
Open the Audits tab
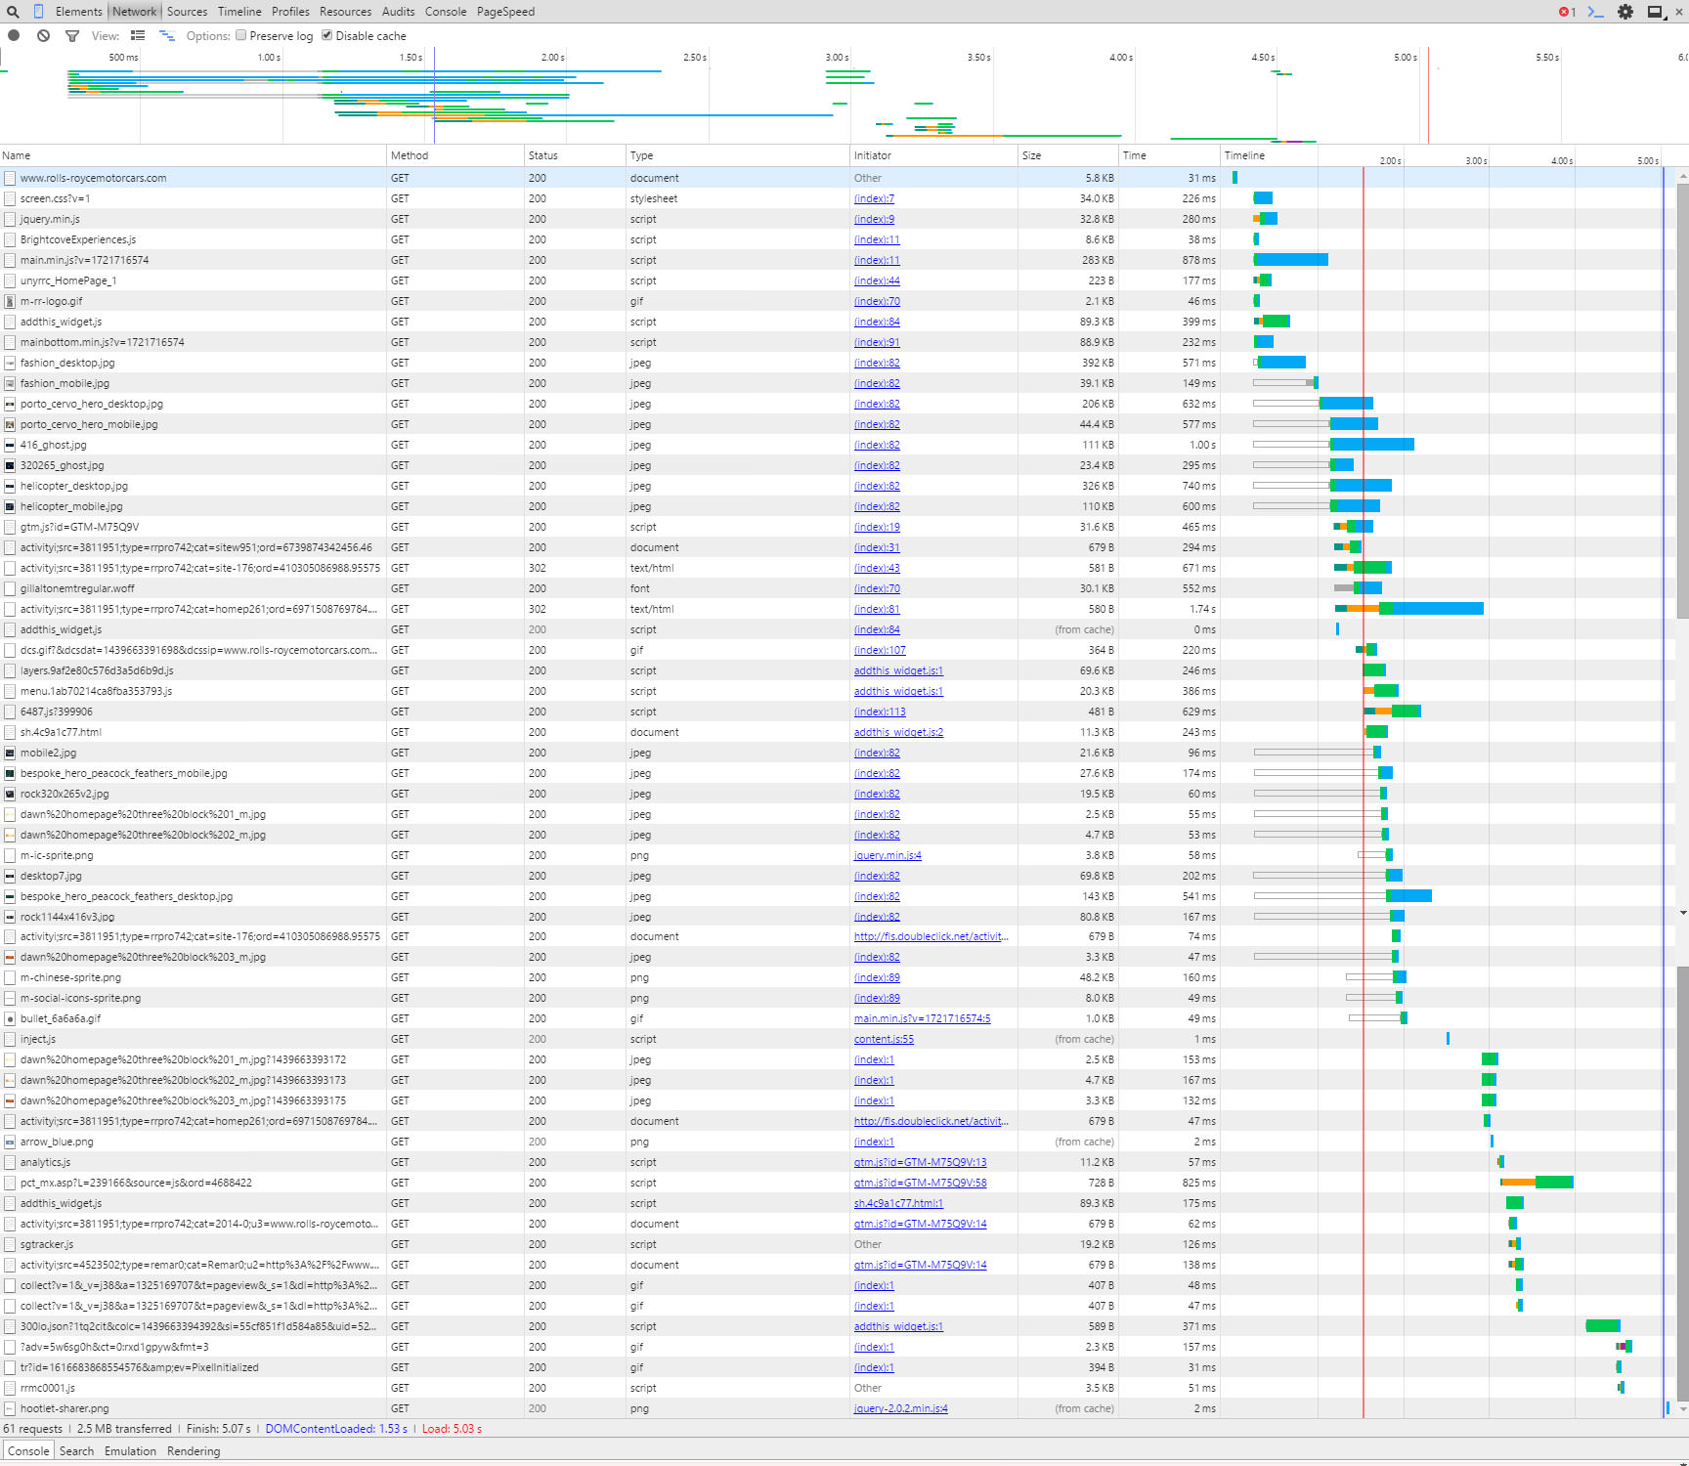click(x=398, y=12)
